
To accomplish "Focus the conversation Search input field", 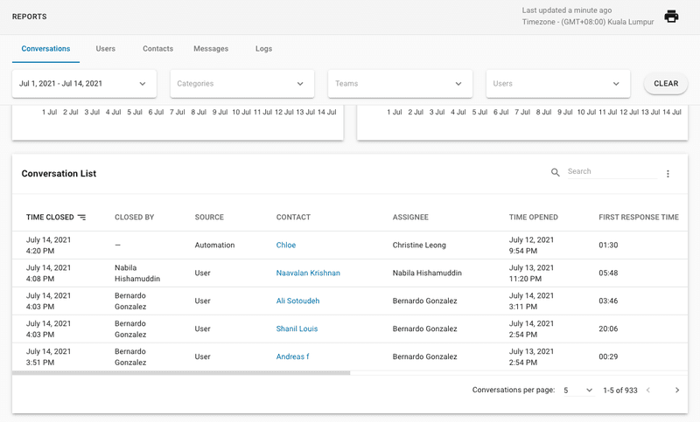I will (x=611, y=172).
